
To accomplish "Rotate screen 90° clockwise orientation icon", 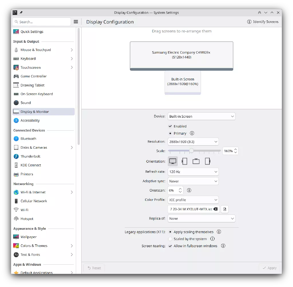I will 208,161.
